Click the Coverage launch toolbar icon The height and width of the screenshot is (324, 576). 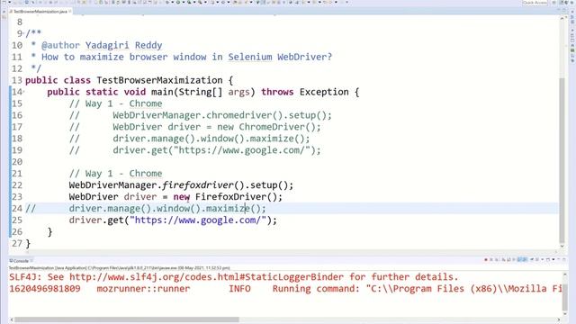point(189,2)
